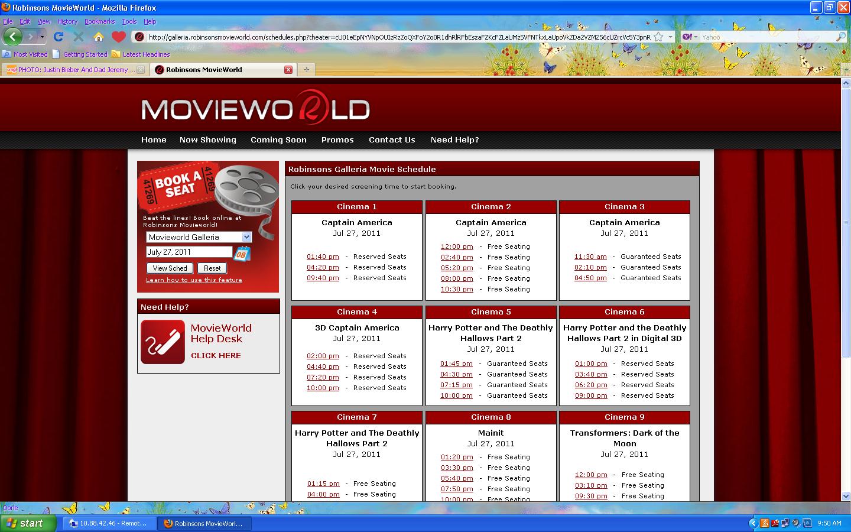The width and height of the screenshot is (851, 532).
Task: Pick a date with the calendar 08 icon
Action: click(241, 253)
